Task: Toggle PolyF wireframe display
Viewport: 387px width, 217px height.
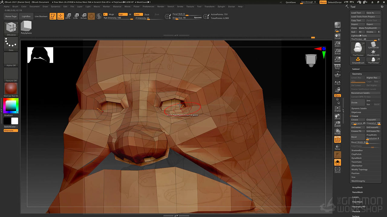Action: click(x=337, y=140)
